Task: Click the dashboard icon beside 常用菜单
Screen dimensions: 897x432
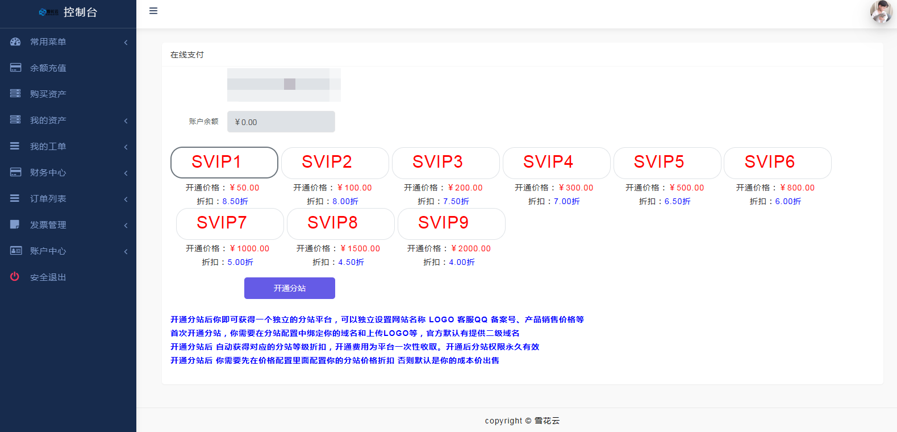Action: (15, 41)
